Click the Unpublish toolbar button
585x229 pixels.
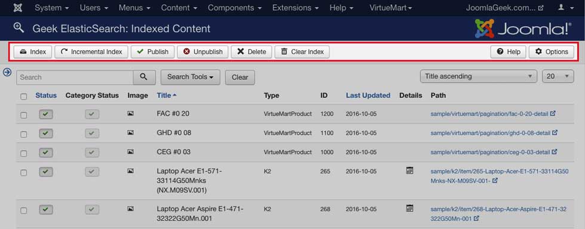(202, 52)
